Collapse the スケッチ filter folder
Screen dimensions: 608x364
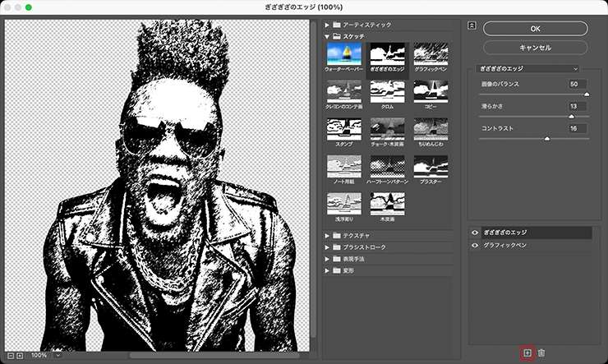(x=326, y=37)
